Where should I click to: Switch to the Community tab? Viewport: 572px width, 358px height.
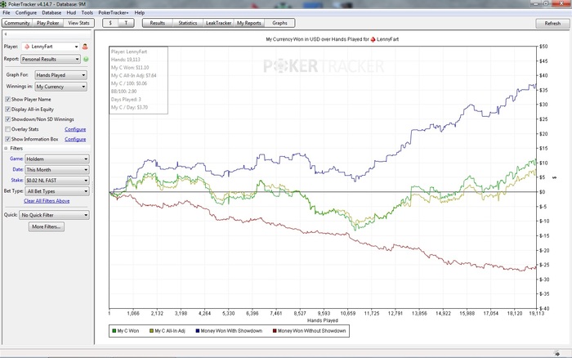[17, 23]
